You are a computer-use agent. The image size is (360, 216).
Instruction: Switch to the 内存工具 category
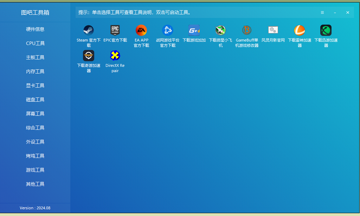pyautogui.click(x=35, y=71)
